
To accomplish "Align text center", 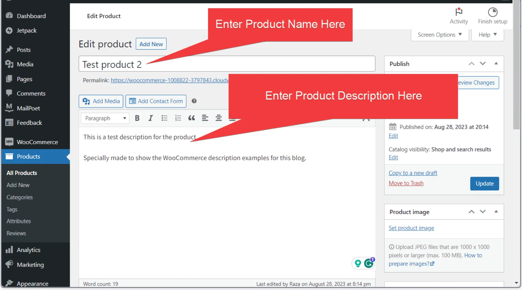I will click(219, 118).
